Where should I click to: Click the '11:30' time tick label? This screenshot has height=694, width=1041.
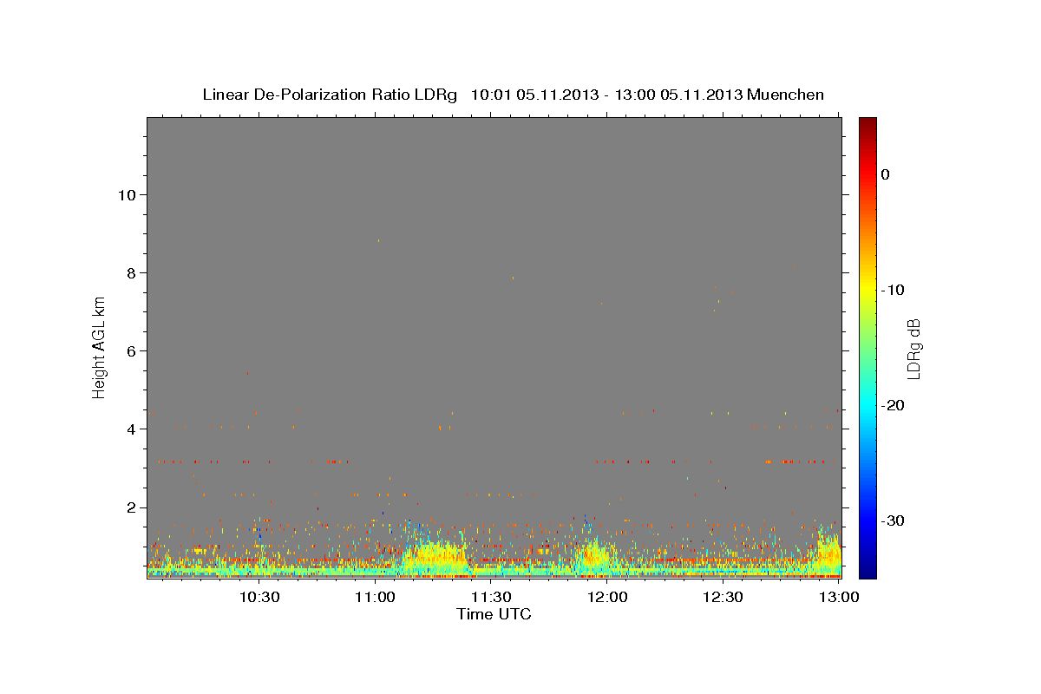click(x=491, y=597)
